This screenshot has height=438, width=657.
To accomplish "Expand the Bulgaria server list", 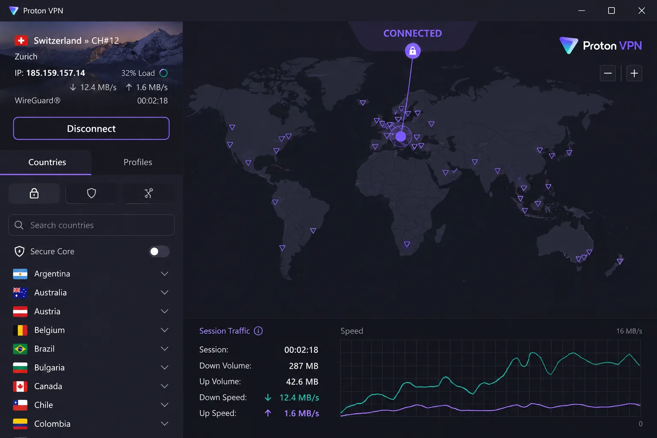I will 165,367.
